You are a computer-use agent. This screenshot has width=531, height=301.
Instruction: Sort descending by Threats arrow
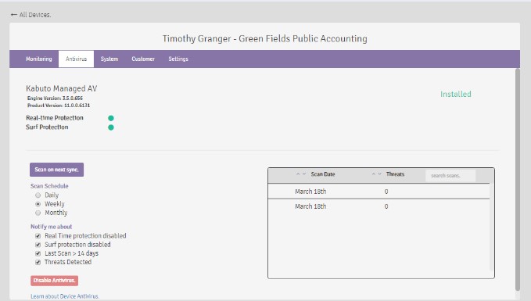pos(379,174)
